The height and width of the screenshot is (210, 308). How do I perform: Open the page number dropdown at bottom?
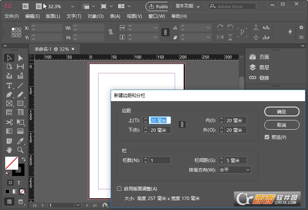pyautogui.click(x=78, y=205)
